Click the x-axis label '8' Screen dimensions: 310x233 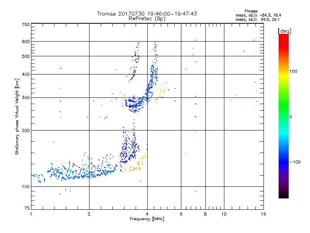[x=205, y=214]
